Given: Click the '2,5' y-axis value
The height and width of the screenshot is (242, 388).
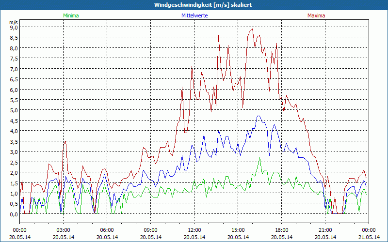Looking at the screenshot, I should click(x=14, y=162).
